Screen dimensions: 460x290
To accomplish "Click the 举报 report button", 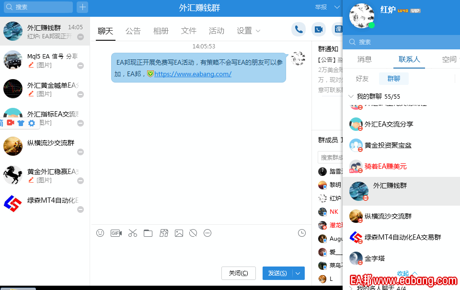I will pos(321,7).
